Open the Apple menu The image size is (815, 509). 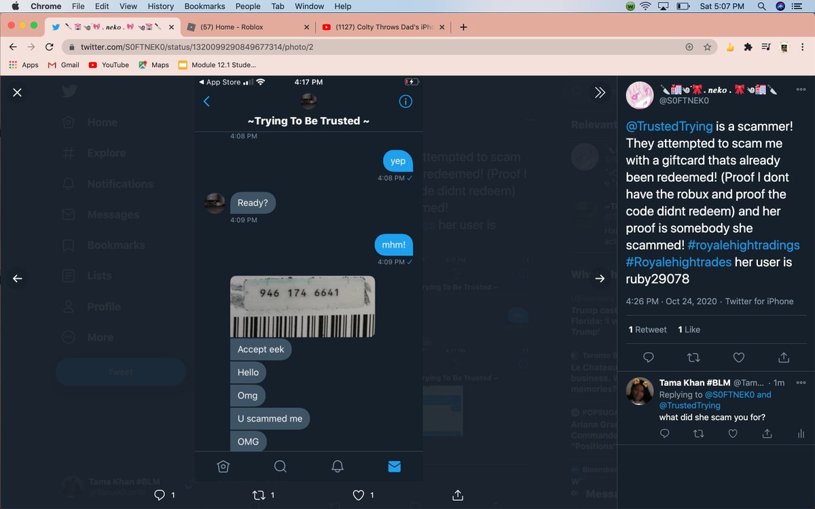tap(14, 6)
